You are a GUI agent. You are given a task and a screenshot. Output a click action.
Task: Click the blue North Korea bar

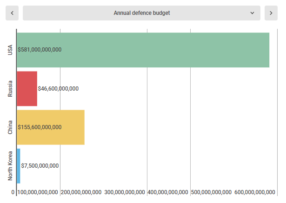(x=19, y=166)
